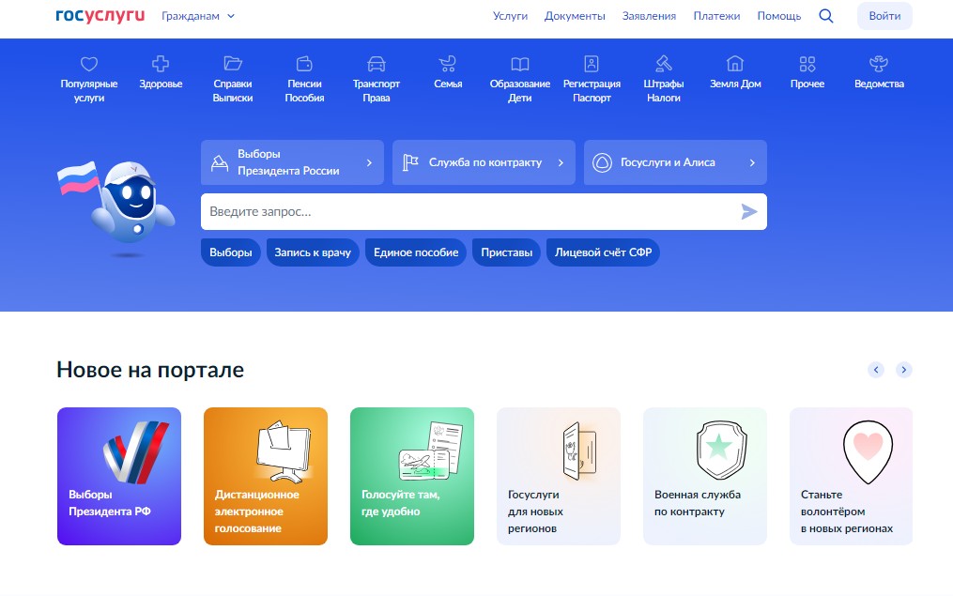953x596 pixels.
Task: Open the Ведомства agencies emblem icon
Action: pyautogui.click(x=879, y=64)
